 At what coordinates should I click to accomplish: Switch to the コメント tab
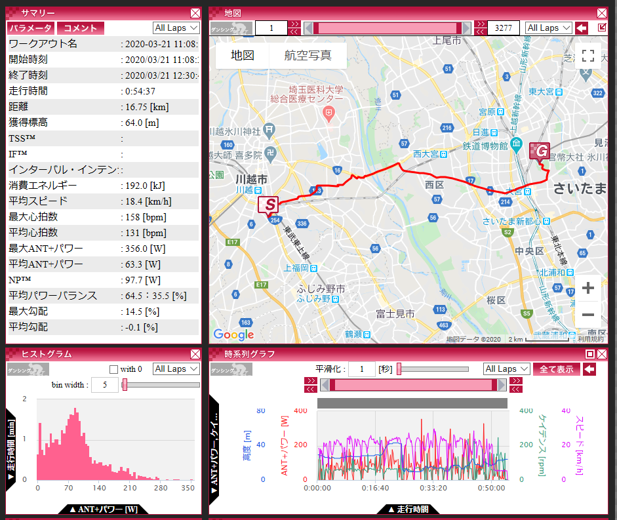coord(81,28)
